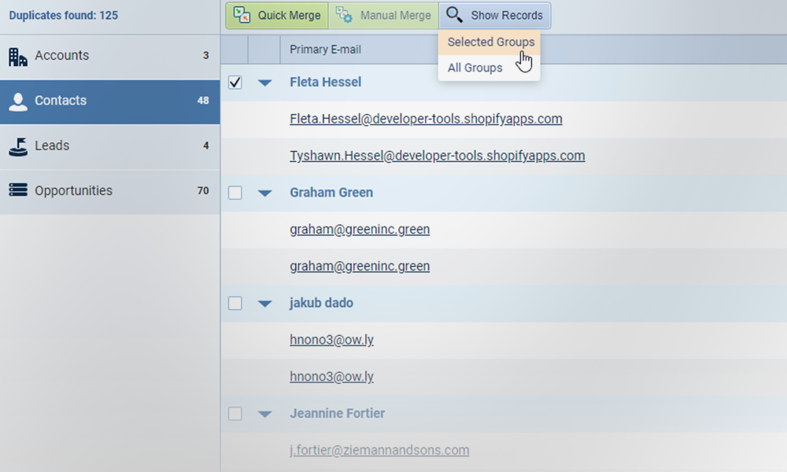Click the Accounts building icon

(x=18, y=57)
